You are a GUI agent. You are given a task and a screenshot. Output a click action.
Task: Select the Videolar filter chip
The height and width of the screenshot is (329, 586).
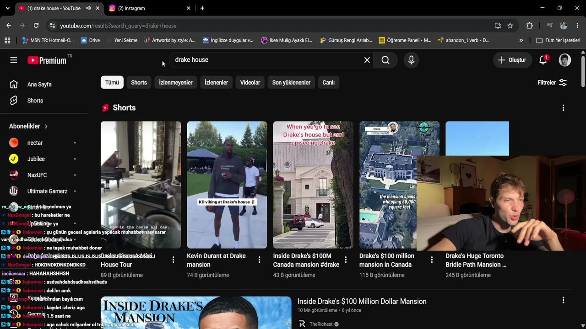point(250,83)
